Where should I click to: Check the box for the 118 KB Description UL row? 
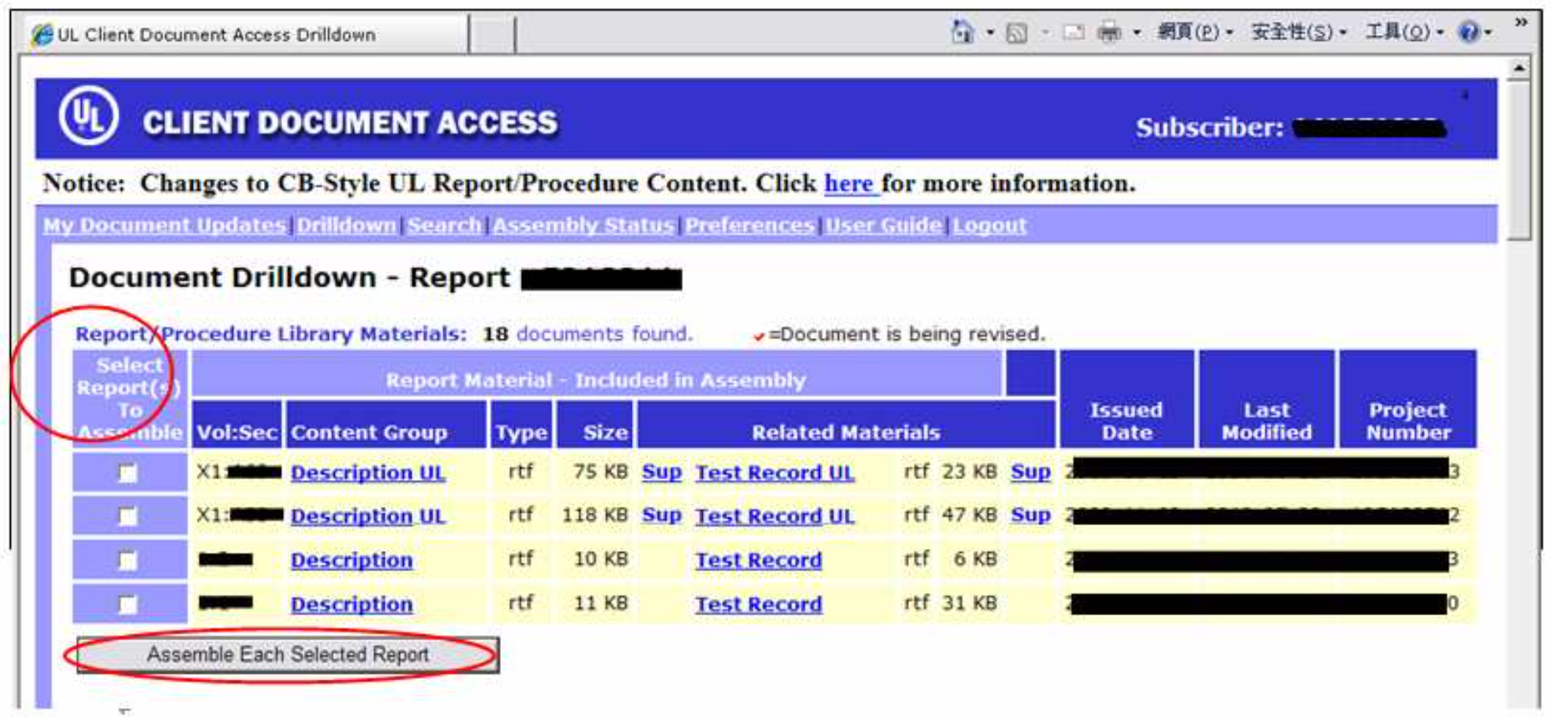click(128, 517)
